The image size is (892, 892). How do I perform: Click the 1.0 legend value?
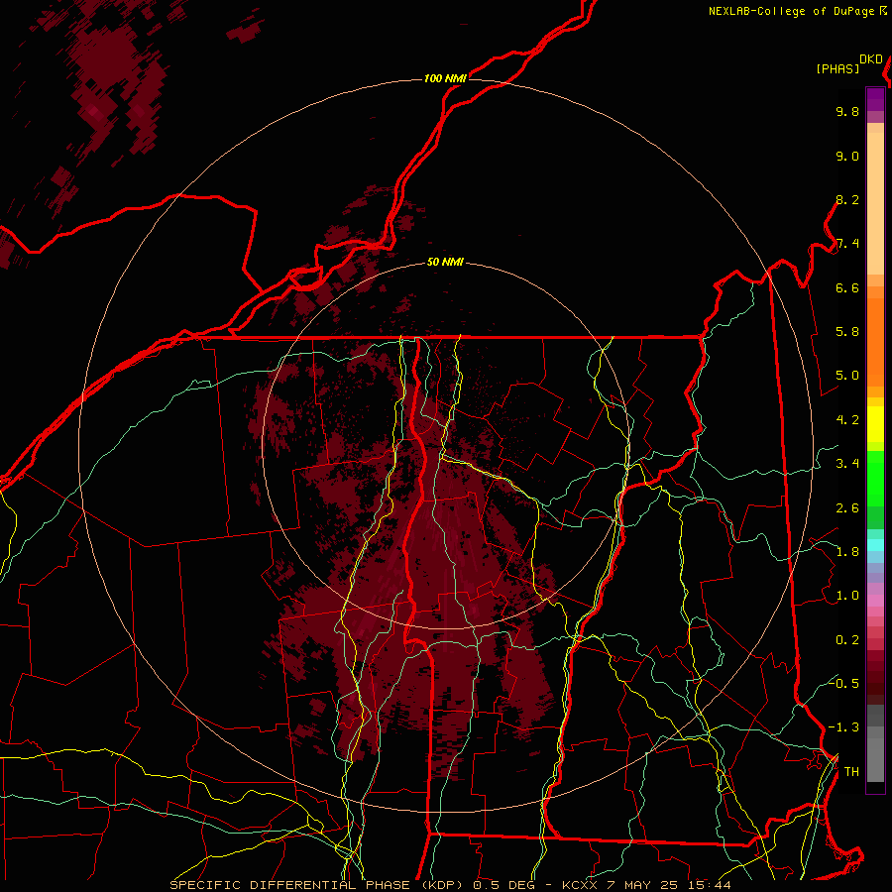pos(847,596)
